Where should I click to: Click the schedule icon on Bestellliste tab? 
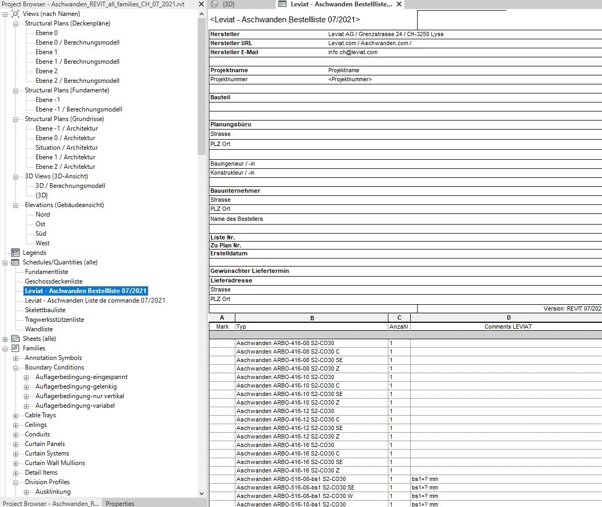(282, 4)
